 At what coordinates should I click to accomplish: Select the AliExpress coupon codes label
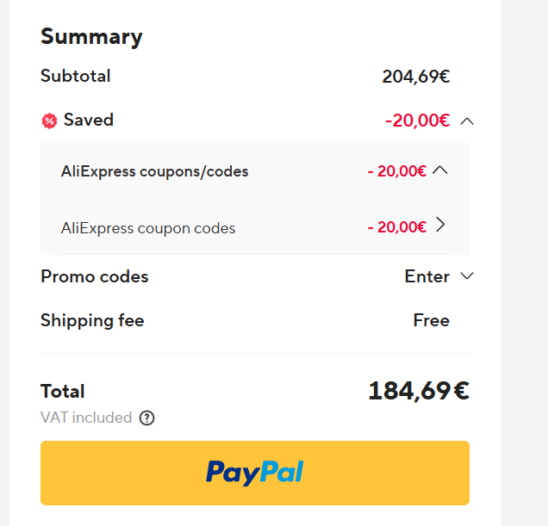148,228
